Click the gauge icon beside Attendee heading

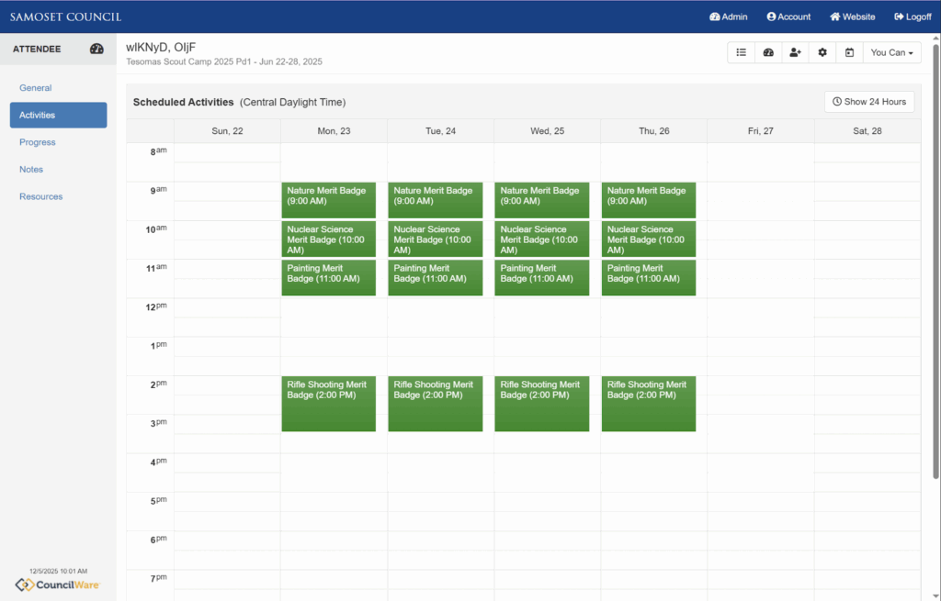pyautogui.click(x=96, y=50)
